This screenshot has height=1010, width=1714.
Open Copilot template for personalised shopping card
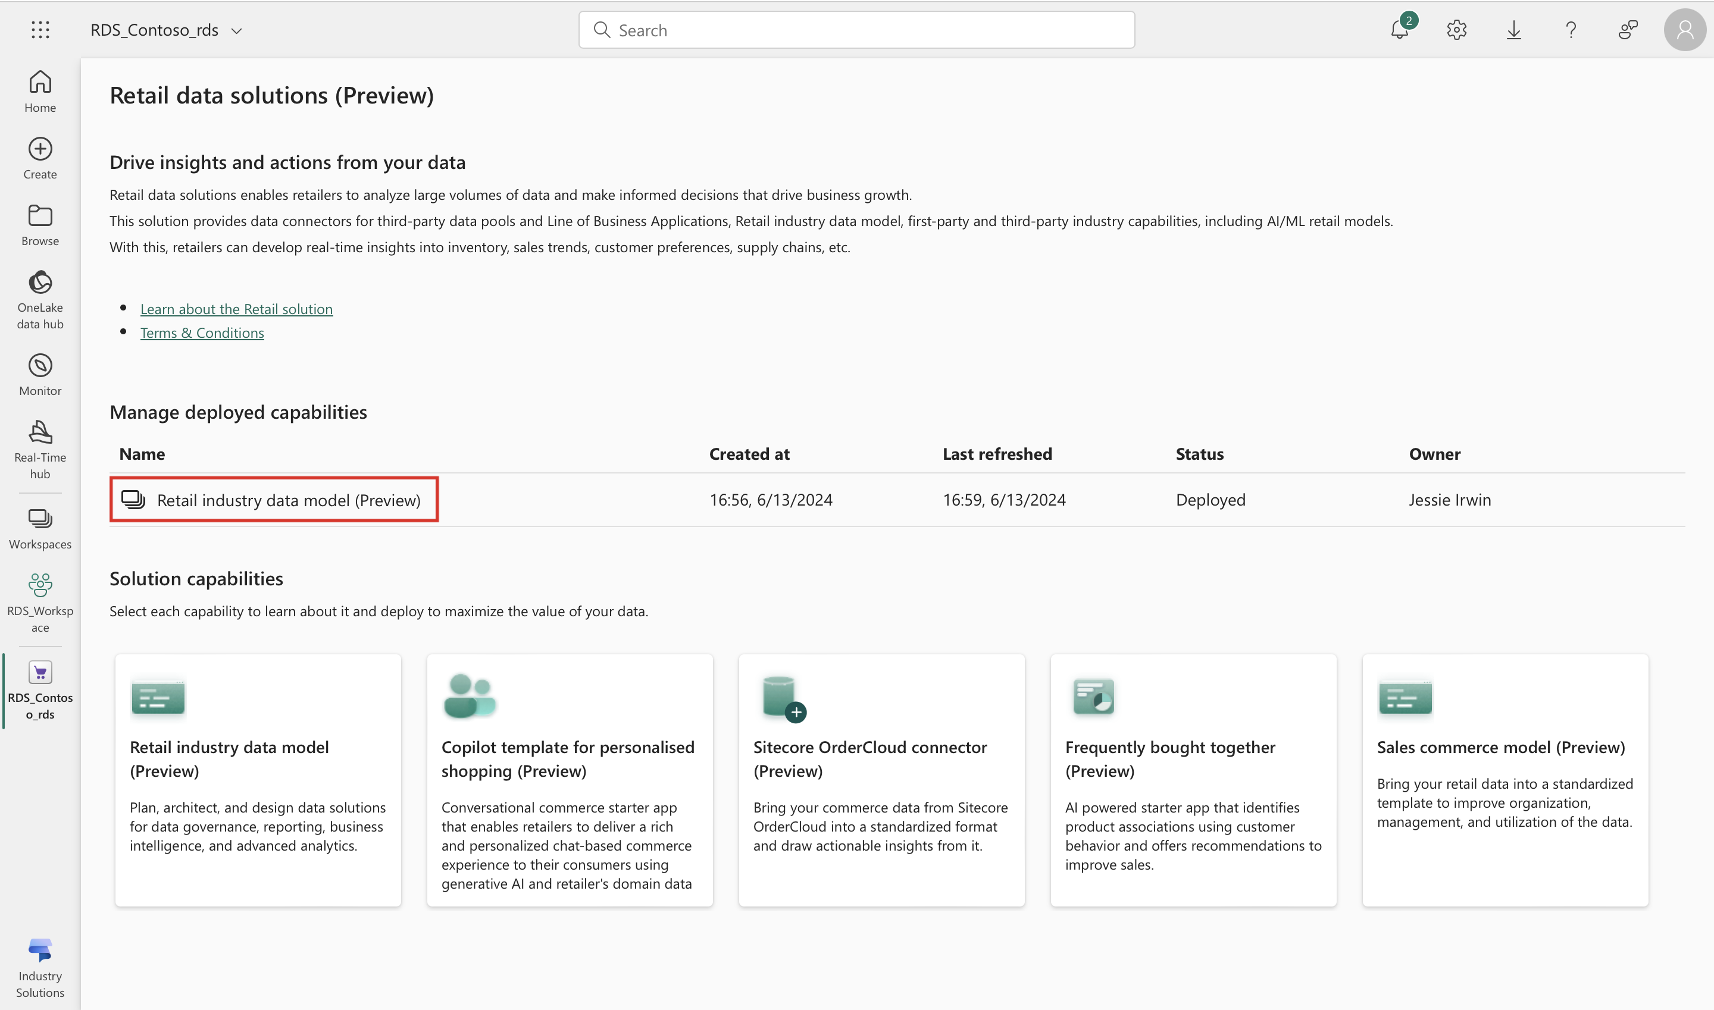(570, 780)
